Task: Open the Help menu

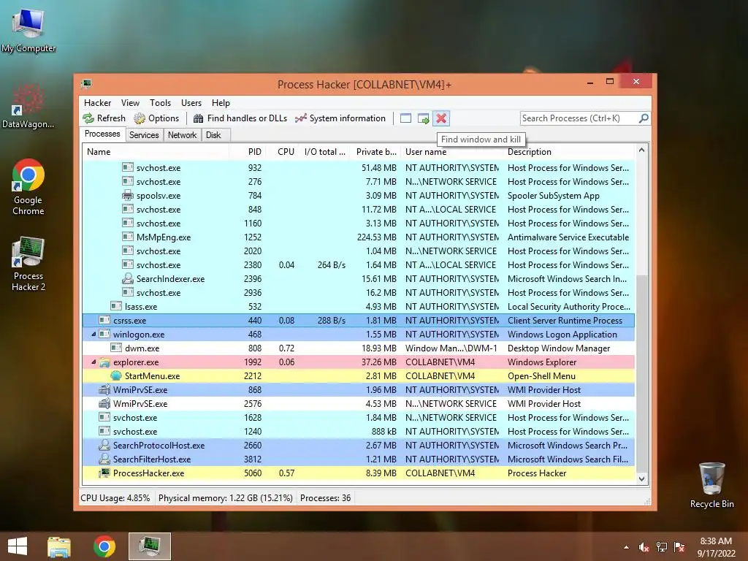Action: coord(221,102)
